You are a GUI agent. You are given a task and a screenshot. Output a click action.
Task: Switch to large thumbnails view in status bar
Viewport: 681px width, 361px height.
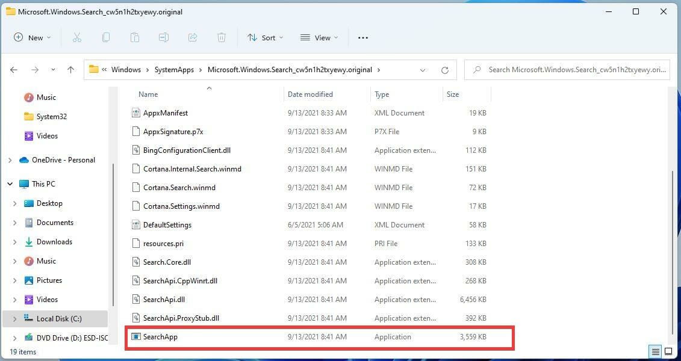coord(668,351)
